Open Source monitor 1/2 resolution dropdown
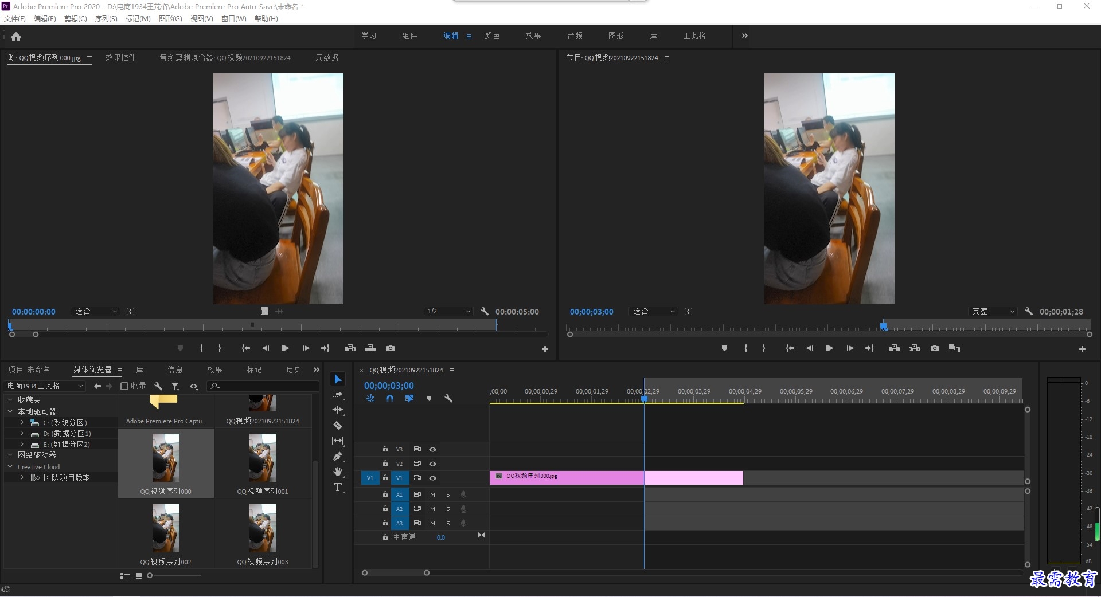Image resolution: width=1101 pixels, height=597 pixels. click(x=448, y=311)
